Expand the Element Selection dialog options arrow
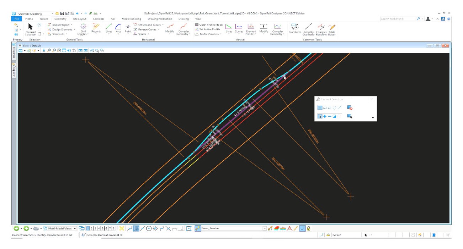The height and width of the screenshot is (249, 463). point(373,118)
